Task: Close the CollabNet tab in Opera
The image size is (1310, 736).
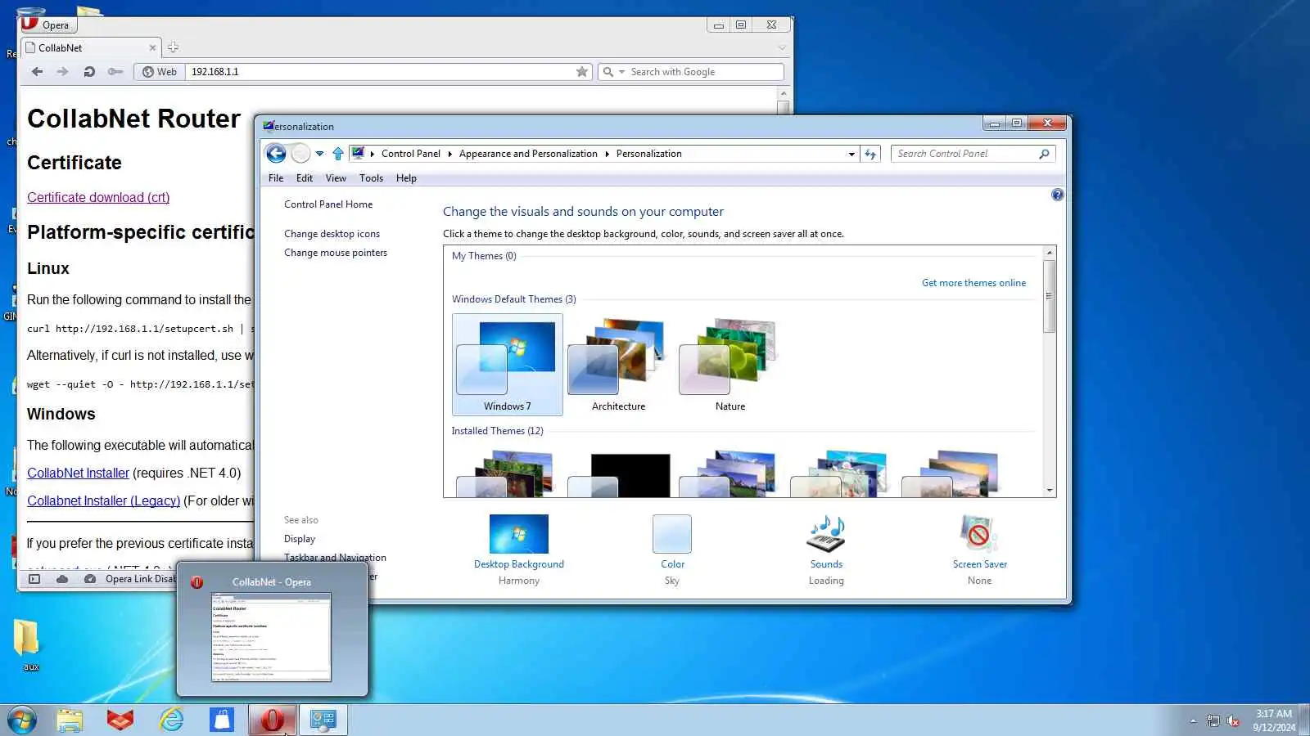Action: 152,47
